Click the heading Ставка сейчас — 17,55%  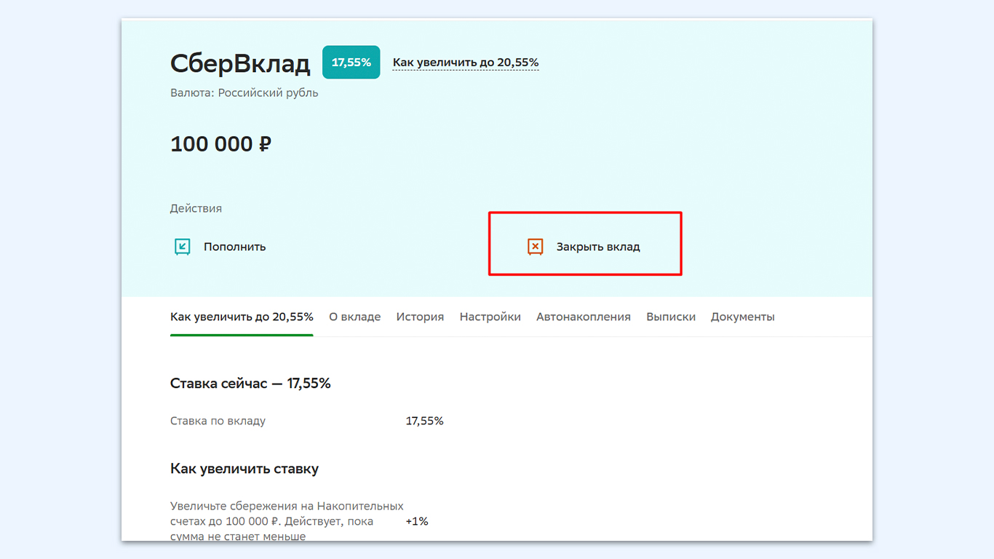coord(250,383)
